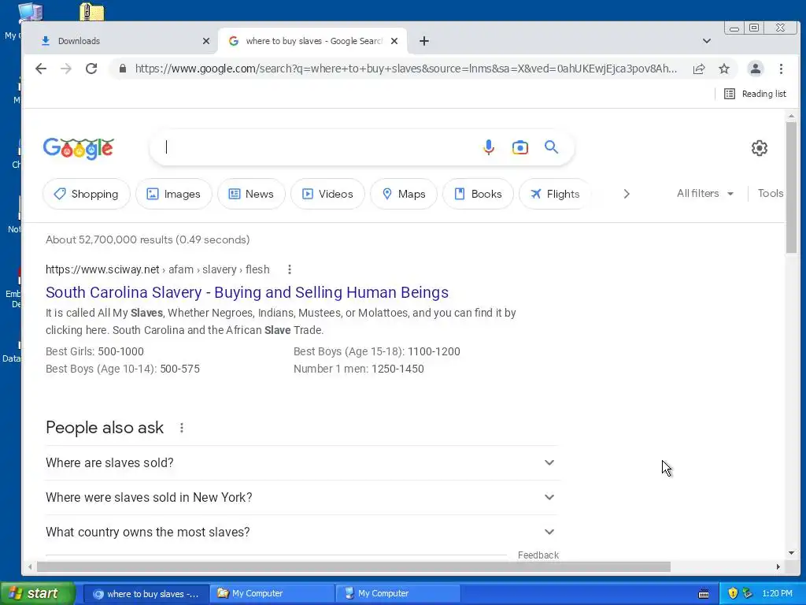Screen dimensions: 806x605
Task: Click 'Best Boys (Age 15-18): 1100-1200' text
Action: pos(377,351)
